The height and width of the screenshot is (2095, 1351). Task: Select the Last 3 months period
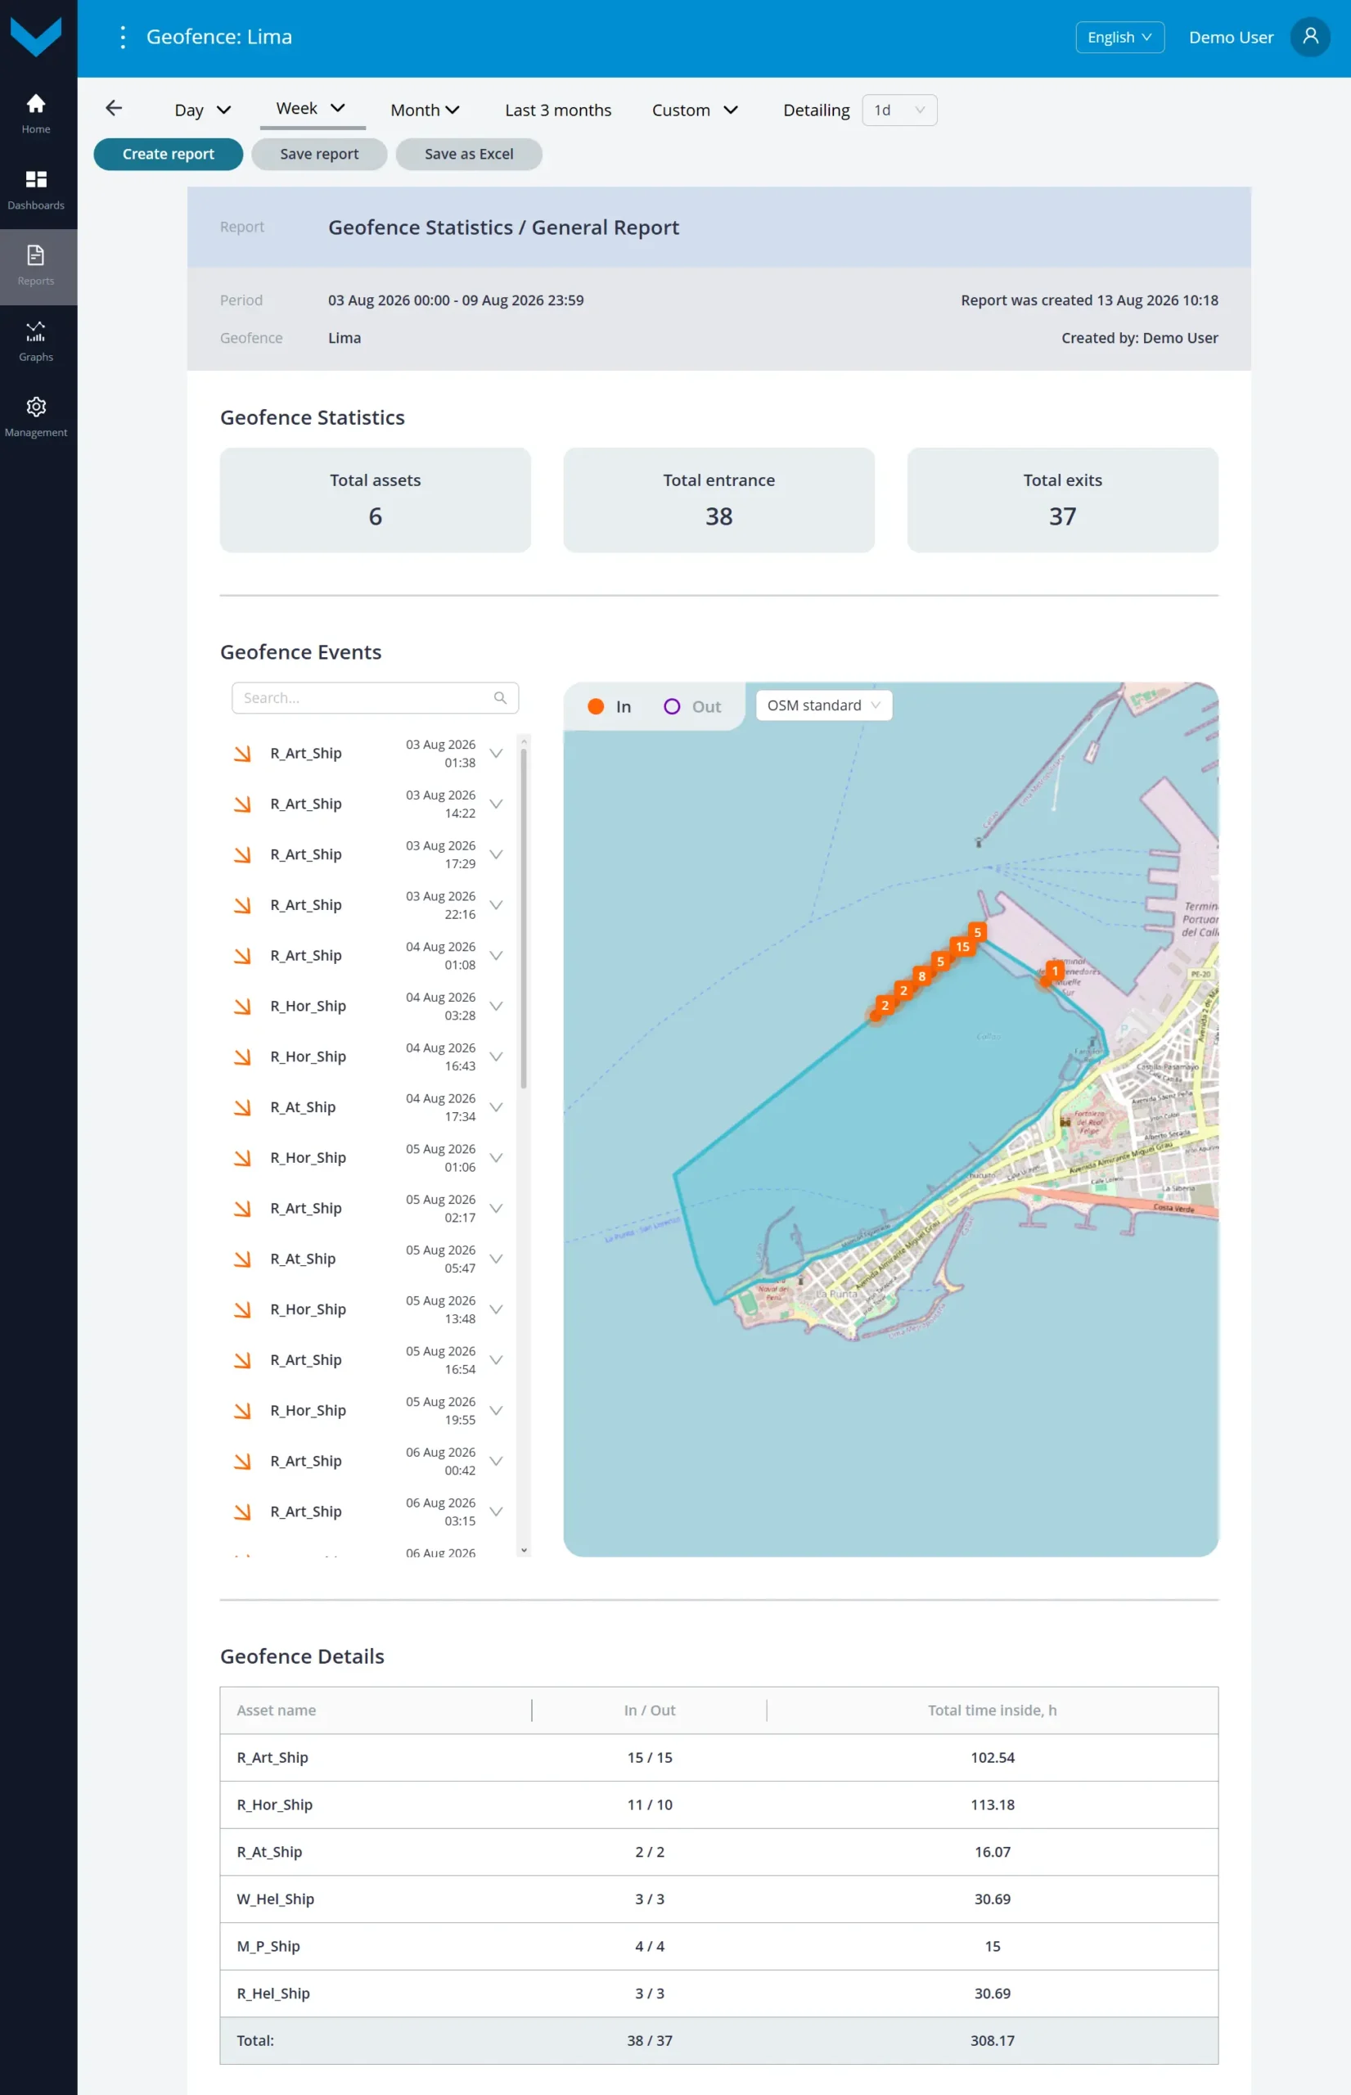[558, 110]
